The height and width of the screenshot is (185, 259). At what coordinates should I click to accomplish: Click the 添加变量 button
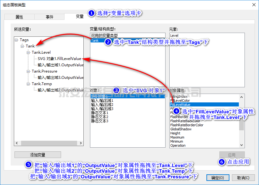pyautogui.click(x=37, y=155)
